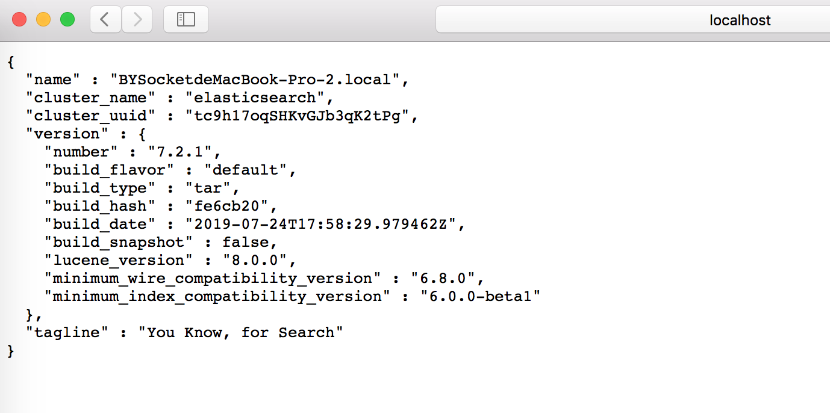Screen dimensions: 830x413
Task: Show the Safari sidebar
Action: click(x=186, y=20)
